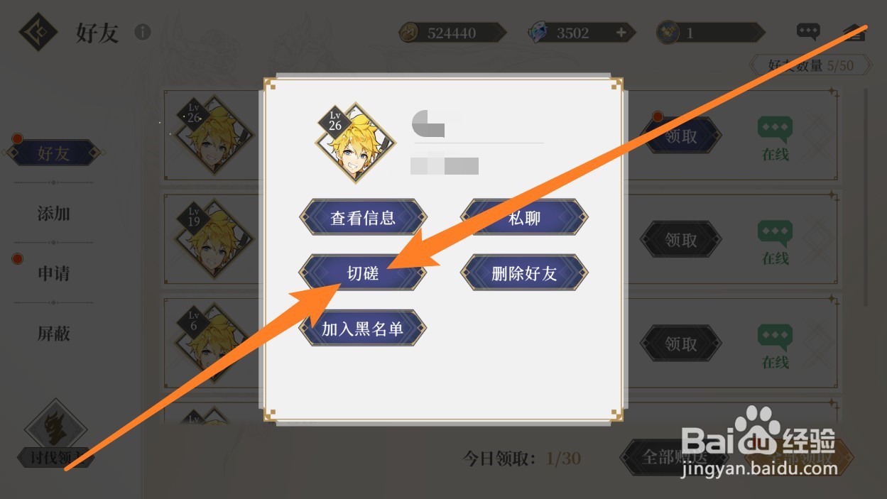
Task: Click the 私聊 button
Action: [525, 217]
